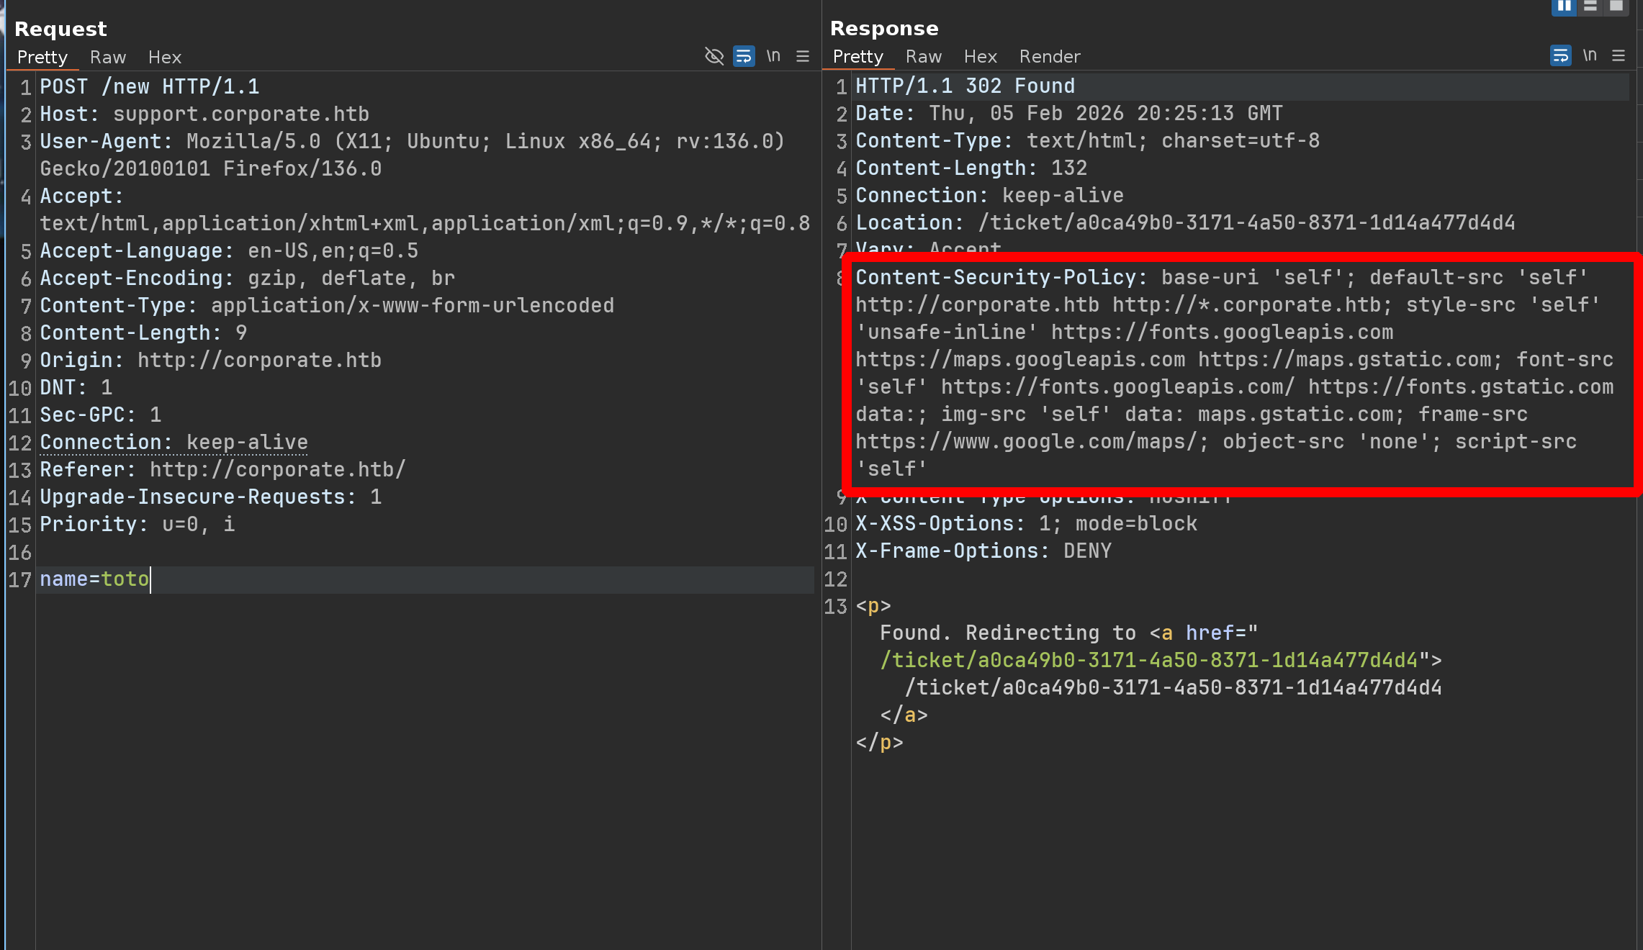
Task: Toggle word wrap in Request editor
Action: coord(744,56)
